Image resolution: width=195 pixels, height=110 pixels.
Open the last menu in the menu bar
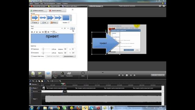(65, 3)
